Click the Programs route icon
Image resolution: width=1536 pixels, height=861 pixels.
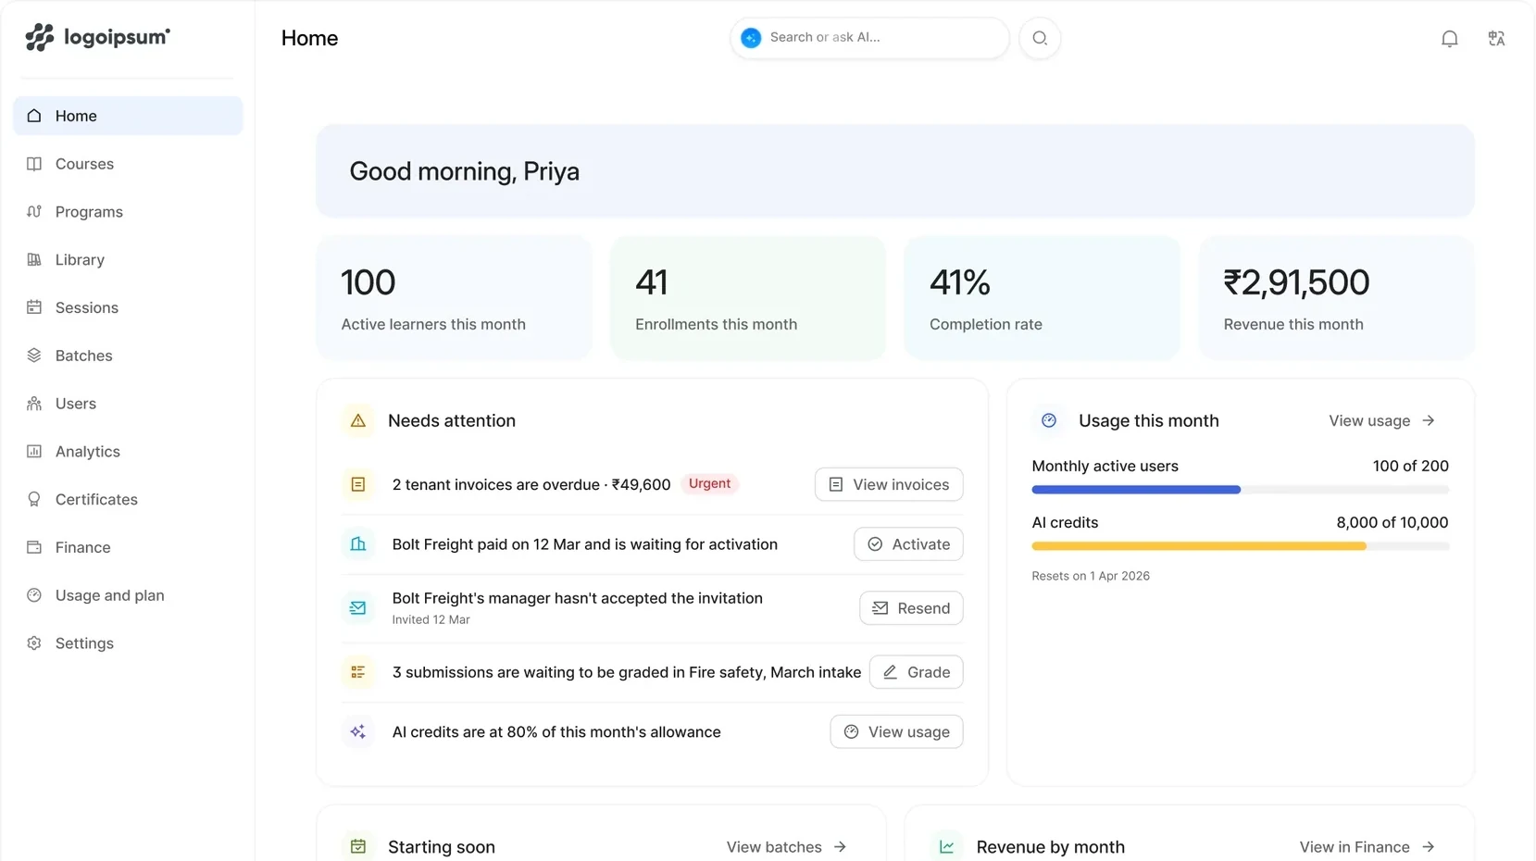tap(34, 212)
